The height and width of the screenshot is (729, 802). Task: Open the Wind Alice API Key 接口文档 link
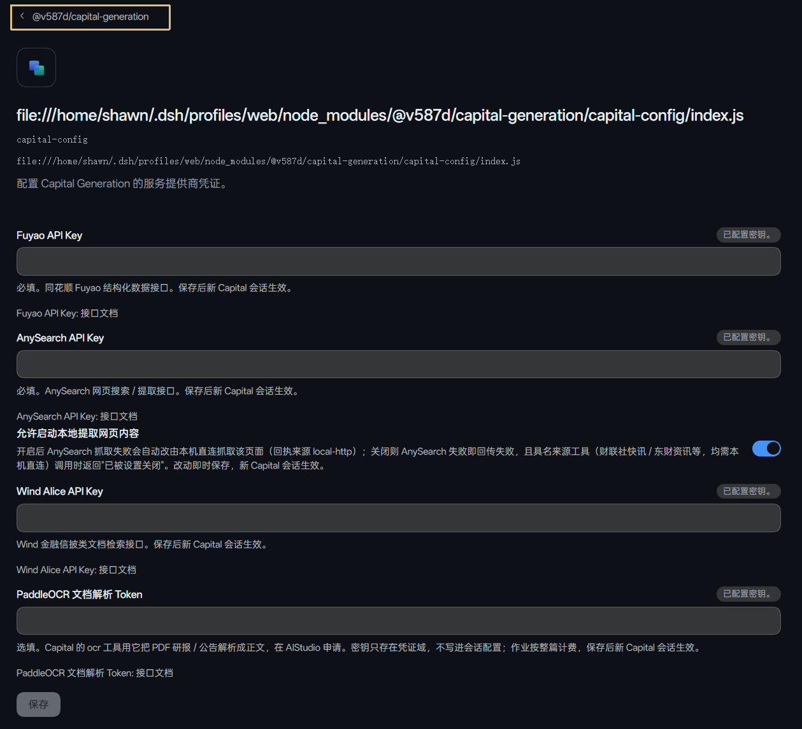pos(117,570)
